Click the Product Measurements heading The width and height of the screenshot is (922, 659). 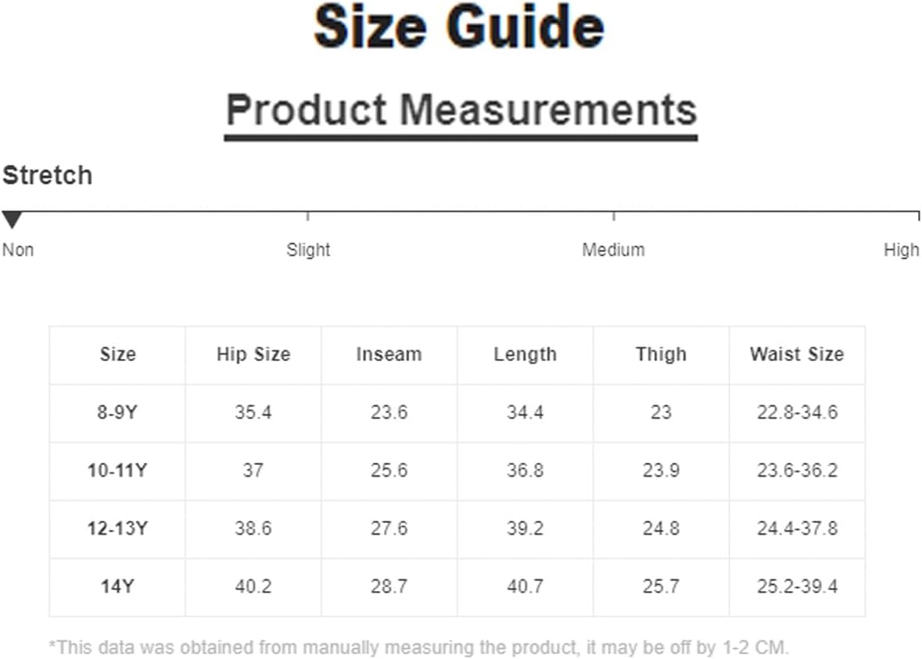pos(461,110)
